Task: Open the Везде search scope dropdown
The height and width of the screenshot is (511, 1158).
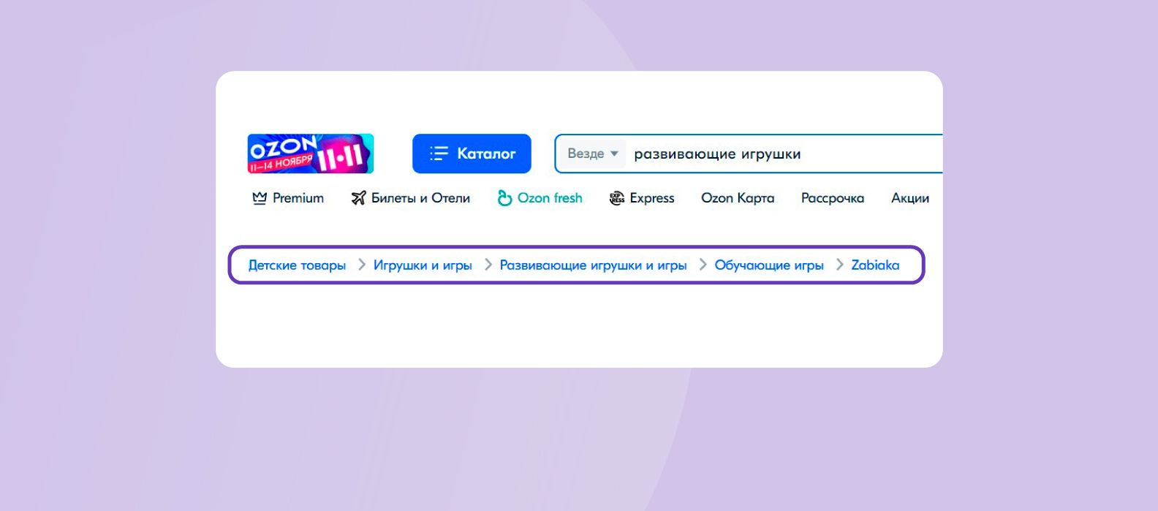Action: pos(593,154)
